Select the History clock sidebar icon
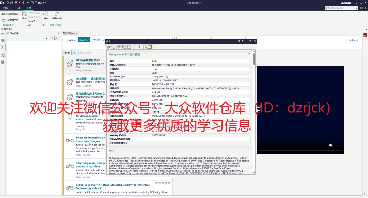368x198 pixels. (3, 48)
